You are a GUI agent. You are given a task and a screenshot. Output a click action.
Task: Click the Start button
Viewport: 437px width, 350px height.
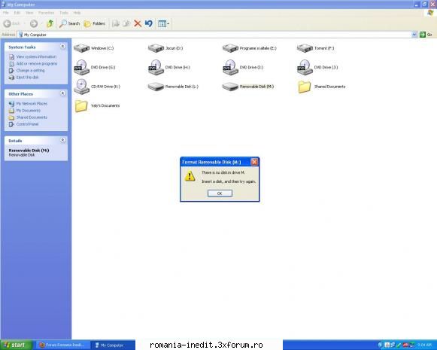click(16, 345)
